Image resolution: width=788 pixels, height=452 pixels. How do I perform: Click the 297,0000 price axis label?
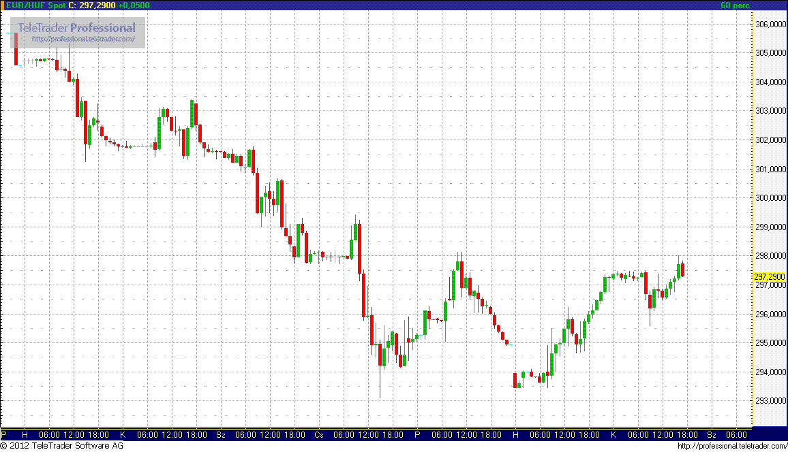tap(771, 285)
